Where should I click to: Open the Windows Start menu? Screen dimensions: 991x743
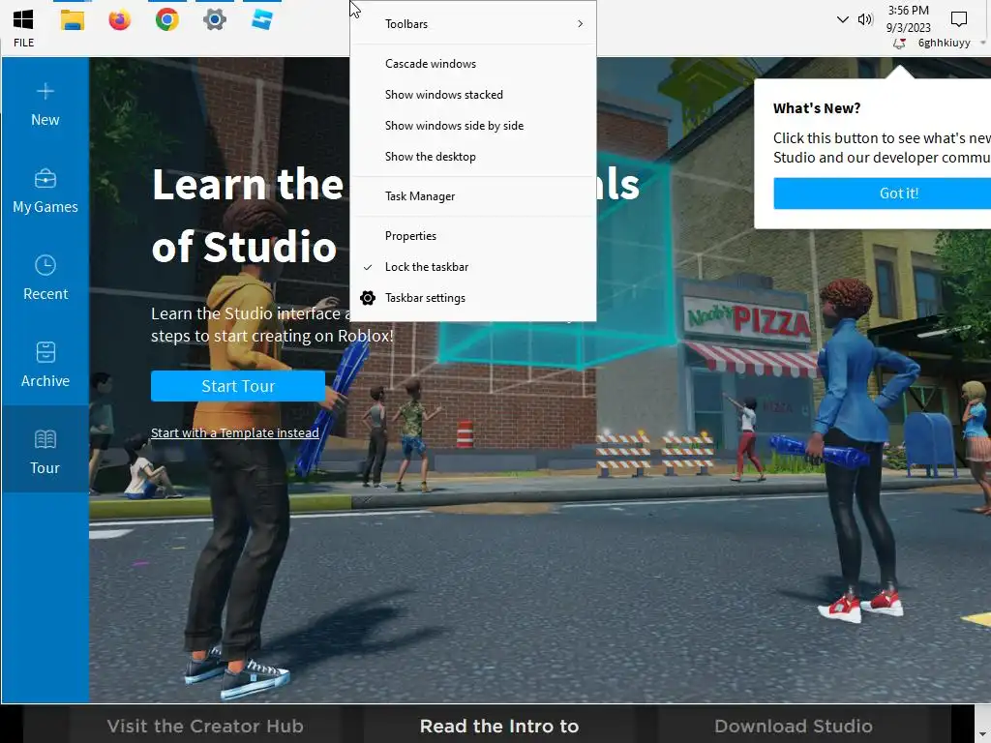pos(23,19)
